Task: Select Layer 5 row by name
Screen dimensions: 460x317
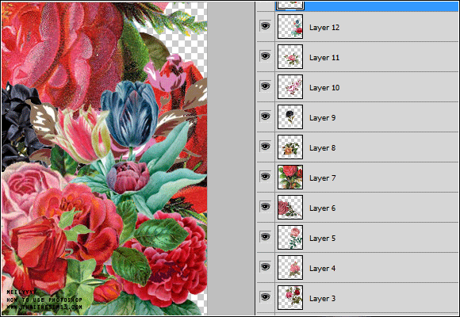Action: (323, 239)
